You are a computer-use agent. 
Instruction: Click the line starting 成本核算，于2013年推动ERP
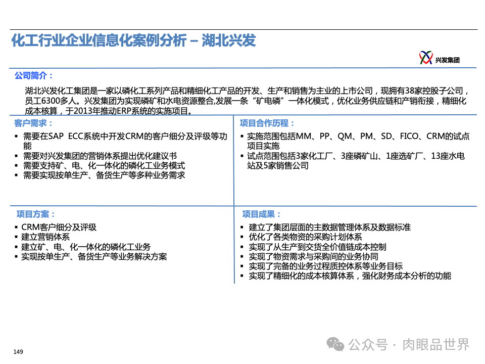point(109,111)
